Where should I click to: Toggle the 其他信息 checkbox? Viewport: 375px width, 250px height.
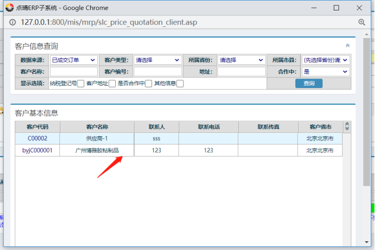coord(180,84)
